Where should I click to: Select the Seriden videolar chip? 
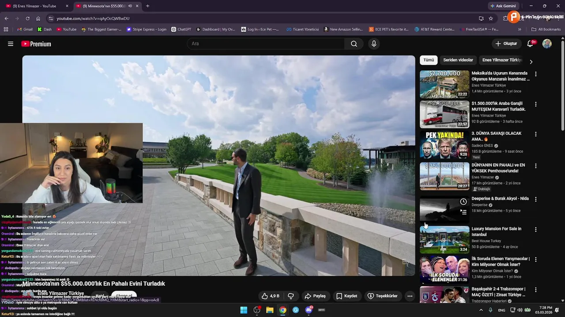coord(458,60)
